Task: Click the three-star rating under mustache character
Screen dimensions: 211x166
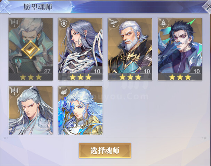Action: (x=180, y=77)
